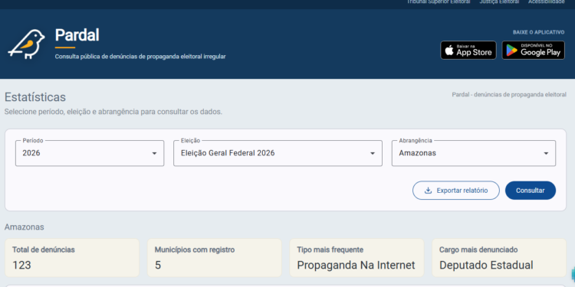Click the 'Deputado Estadual' value

486,265
